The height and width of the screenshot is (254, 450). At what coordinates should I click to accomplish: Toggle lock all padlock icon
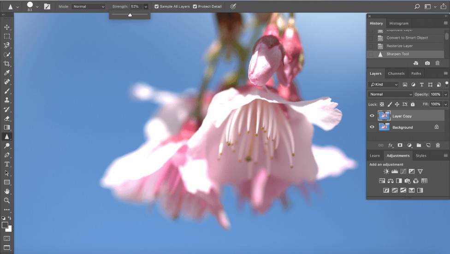[413, 104]
